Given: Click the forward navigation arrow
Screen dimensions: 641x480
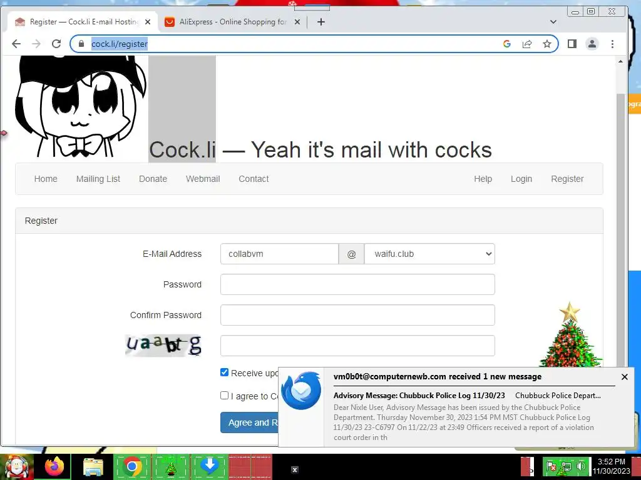Looking at the screenshot, I should pyautogui.click(x=36, y=44).
